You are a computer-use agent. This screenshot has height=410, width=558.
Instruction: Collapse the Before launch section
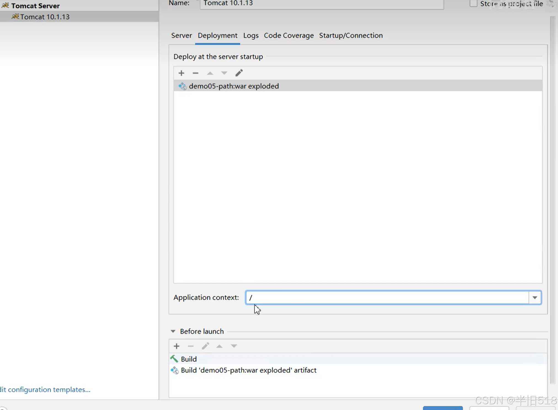[173, 331]
